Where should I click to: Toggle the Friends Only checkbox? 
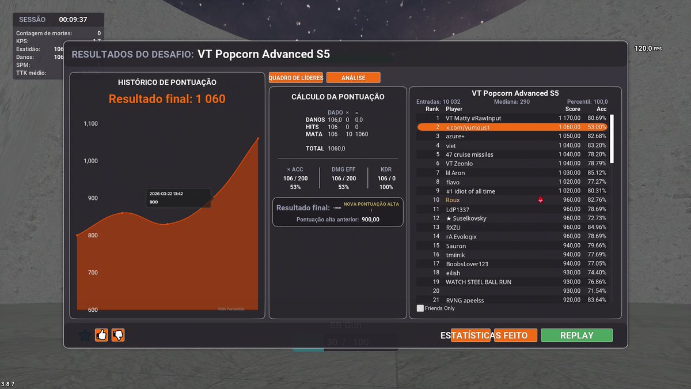(420, 308)
